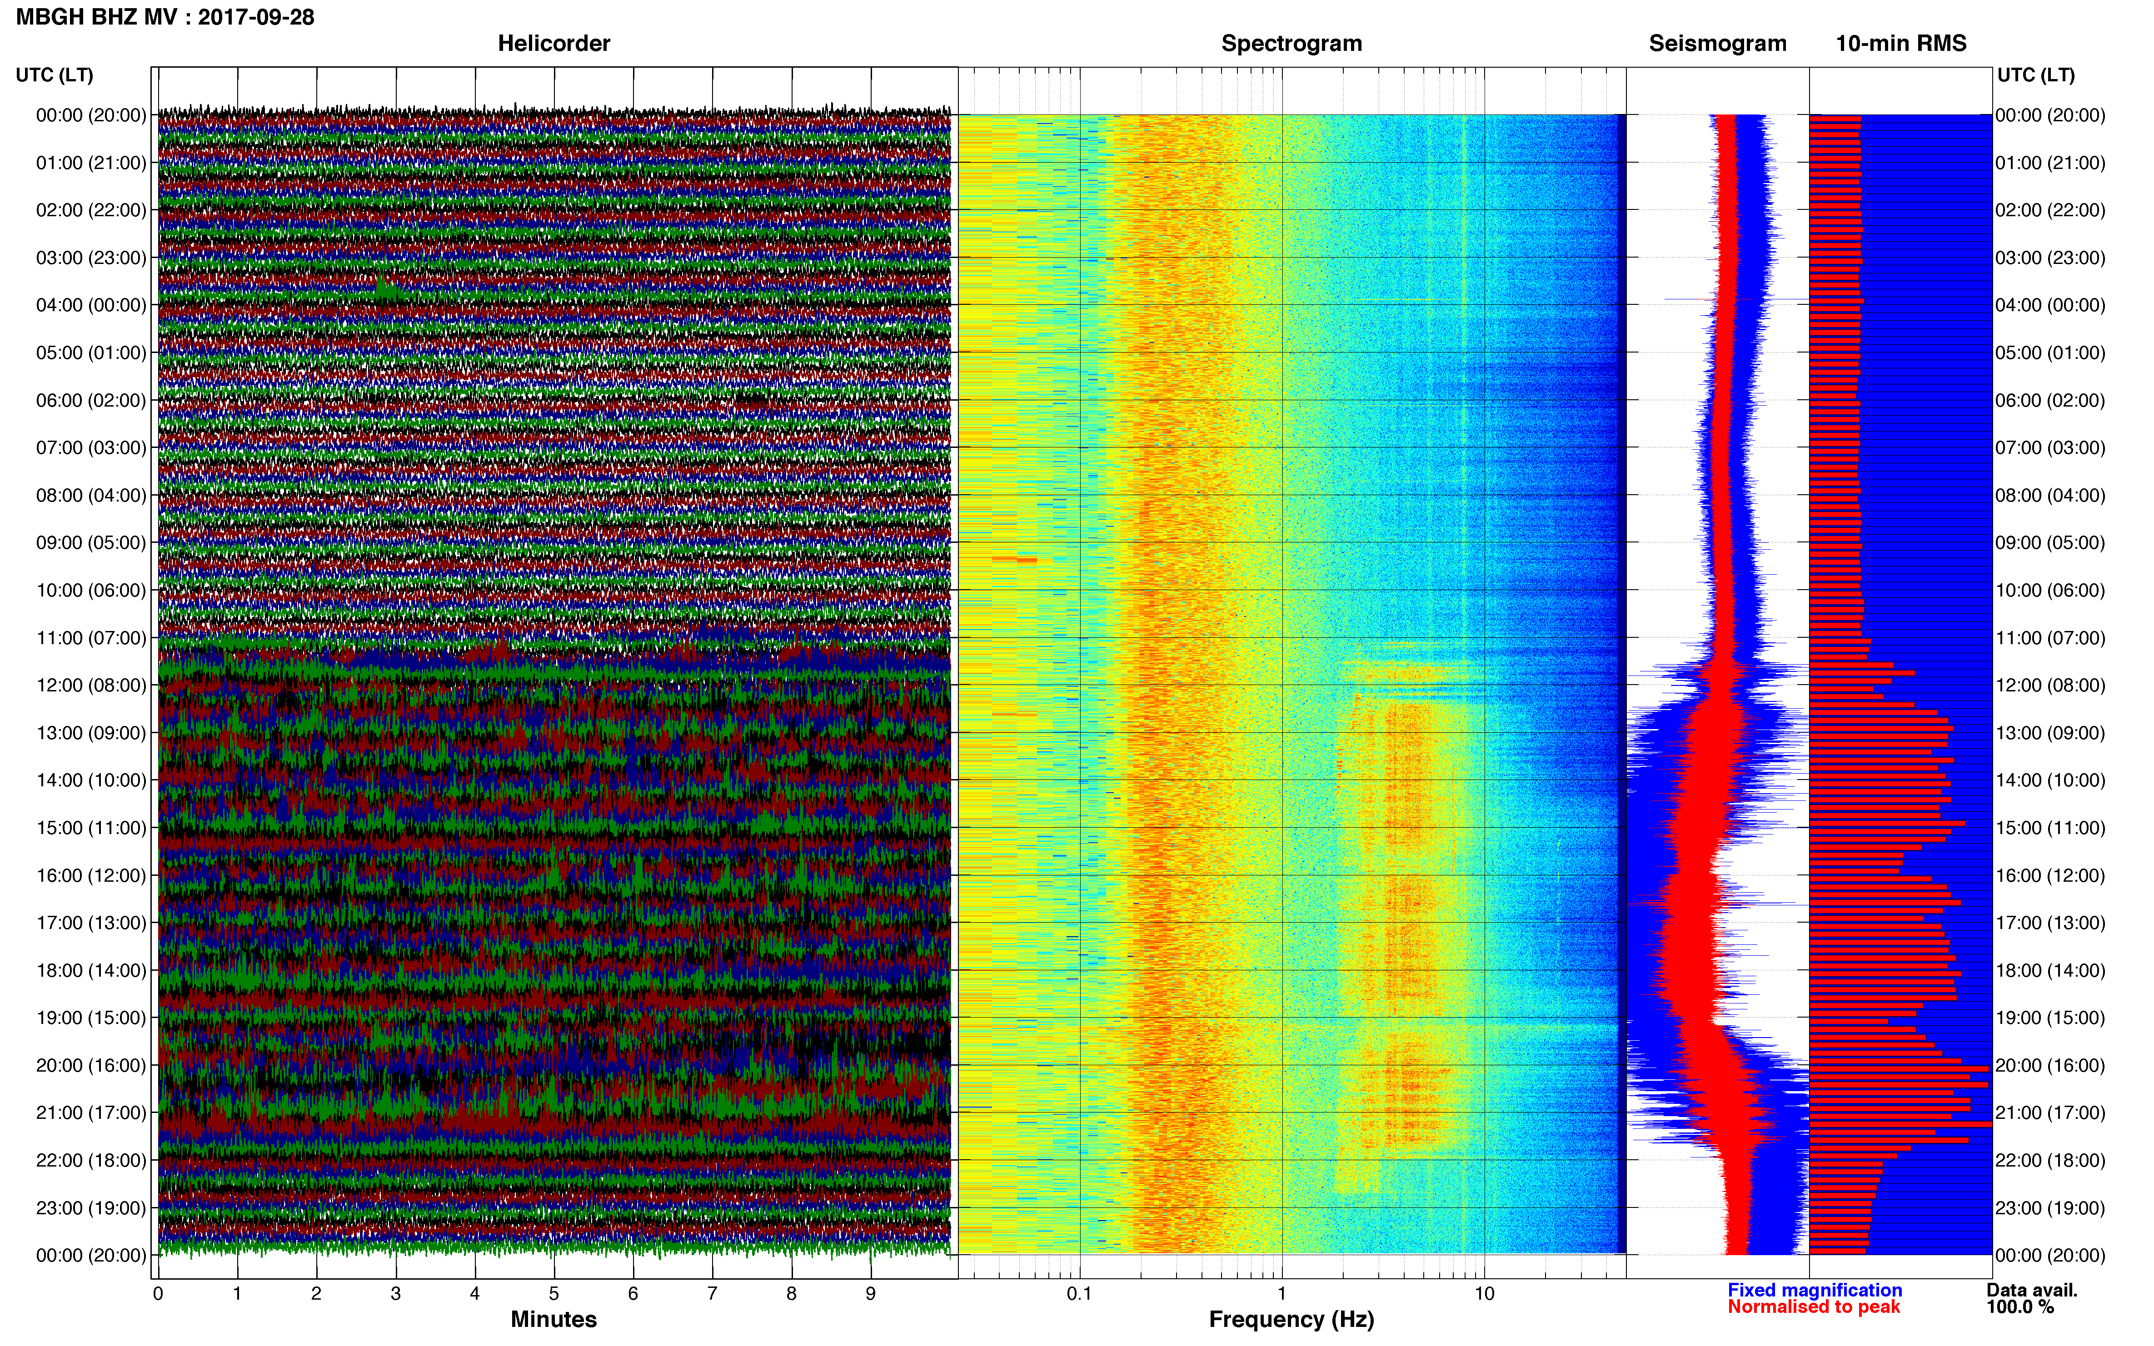The image size is (2154, 1346).
Task: Click the title "MBGH BHZ MV : 2017-09-28"
Action: tap(165, 17)
